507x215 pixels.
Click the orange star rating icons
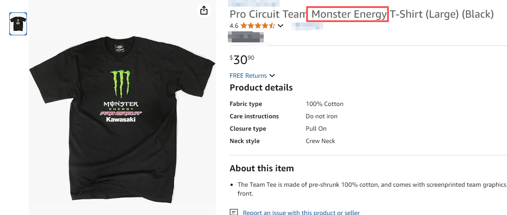[258, 26]
